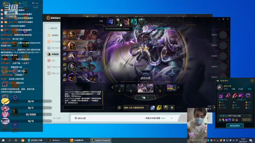Screen dimensions: 255x143
Task: Select the locked skin right of center
Action: [160, 88]
